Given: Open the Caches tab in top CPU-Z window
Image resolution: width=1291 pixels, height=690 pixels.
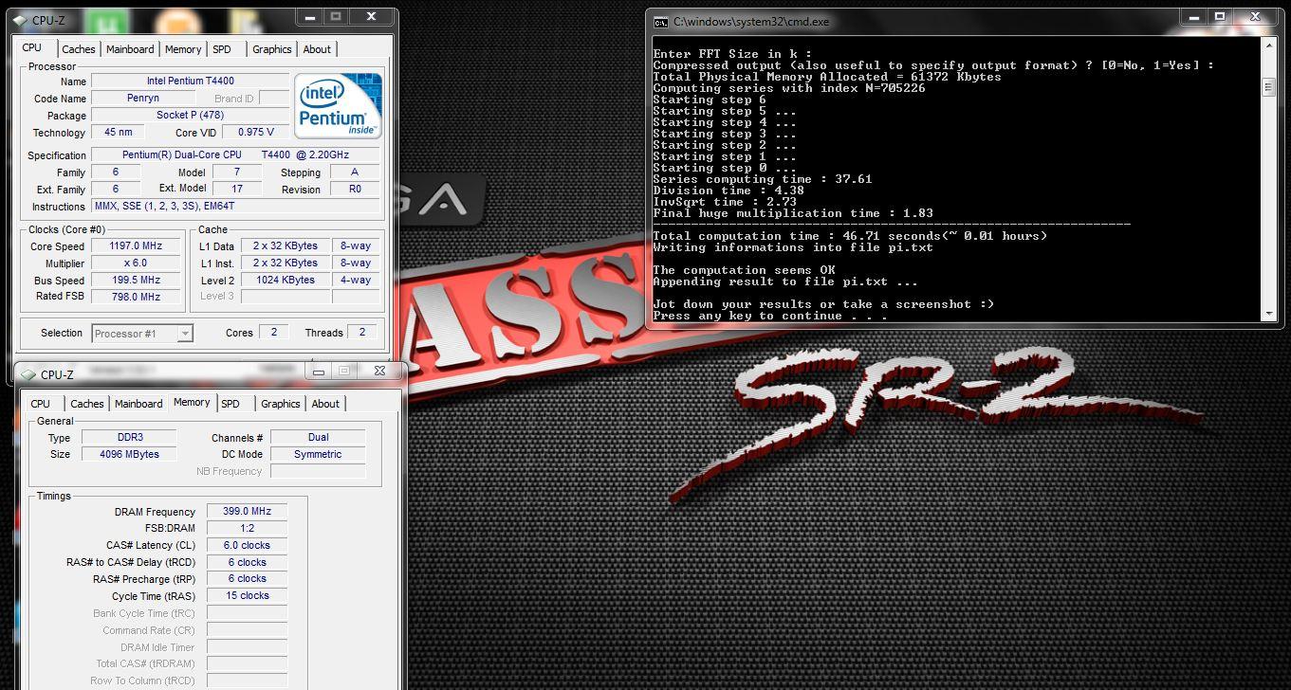Looking at the screenshot, I should pos(78,49).
